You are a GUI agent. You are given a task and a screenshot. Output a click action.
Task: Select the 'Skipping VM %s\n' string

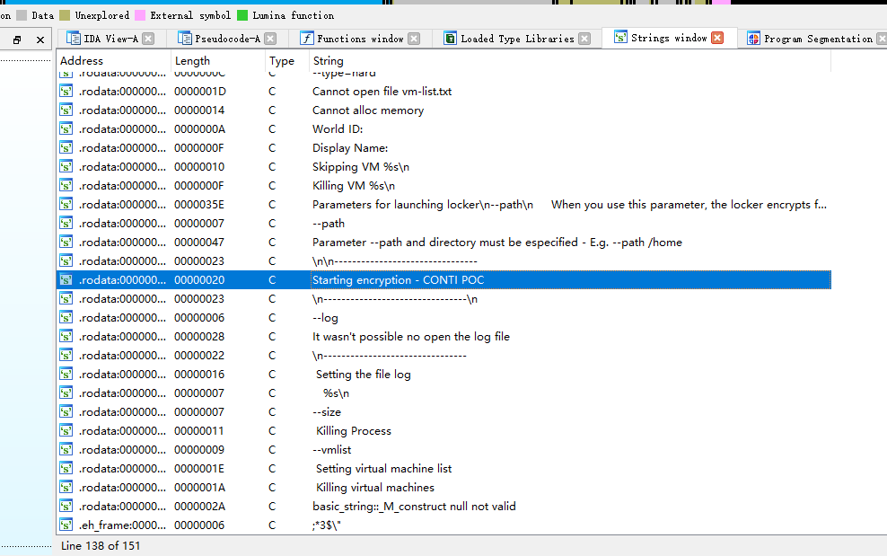[360, 166]
